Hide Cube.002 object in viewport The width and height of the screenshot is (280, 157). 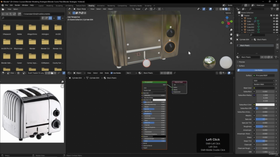pos(274,27)
